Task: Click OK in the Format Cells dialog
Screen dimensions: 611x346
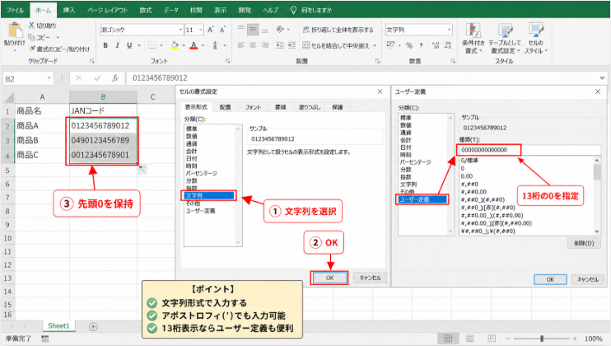Action: pyautogui.click(x=329, y=278)
